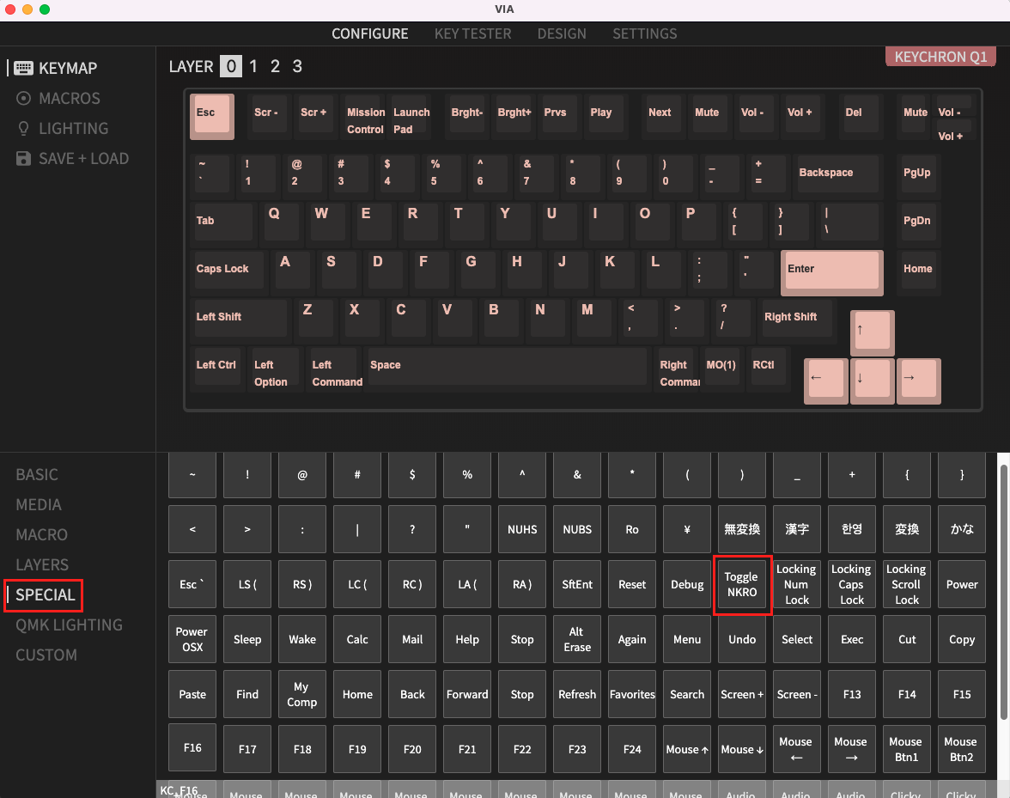Switch to layer 1
Viewport: 1010px width, 798px height.
click(x=253, y=66)
